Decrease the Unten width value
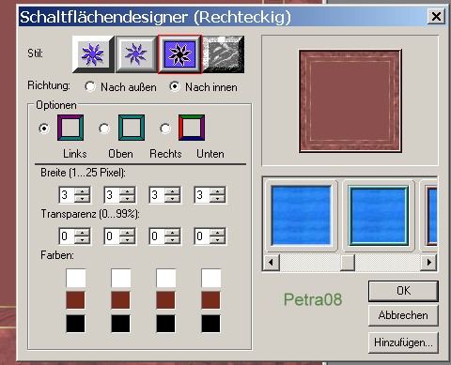The width and height of the screenshot is (451, 365). pyautogui.click(x=218, y=199)
